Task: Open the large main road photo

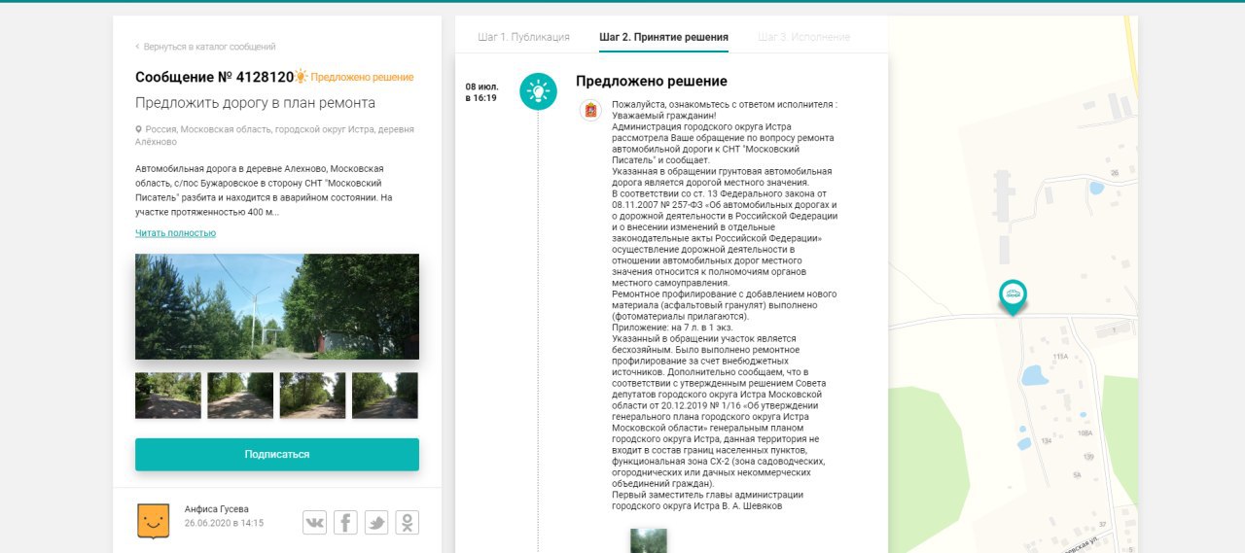Action: point(277,306)
